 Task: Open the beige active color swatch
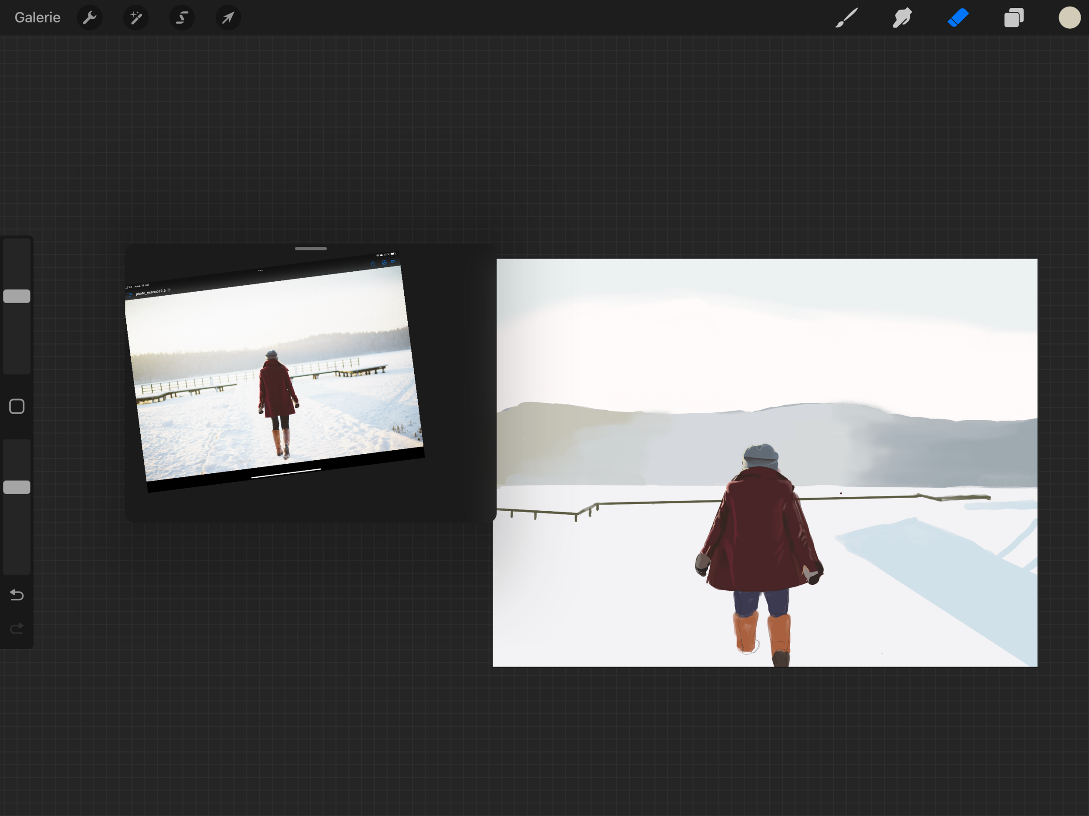point(1069,18)
